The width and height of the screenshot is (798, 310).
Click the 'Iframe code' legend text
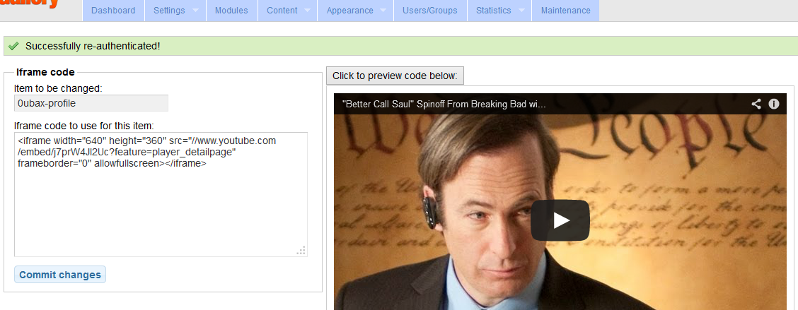45,72
